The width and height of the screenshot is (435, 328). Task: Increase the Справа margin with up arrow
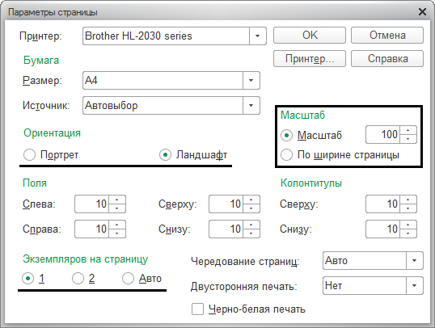pos(117,225)
